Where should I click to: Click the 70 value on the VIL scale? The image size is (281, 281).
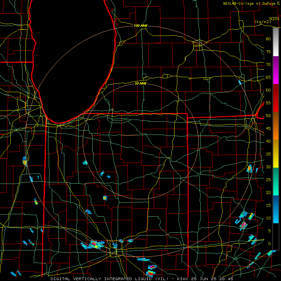268,65
